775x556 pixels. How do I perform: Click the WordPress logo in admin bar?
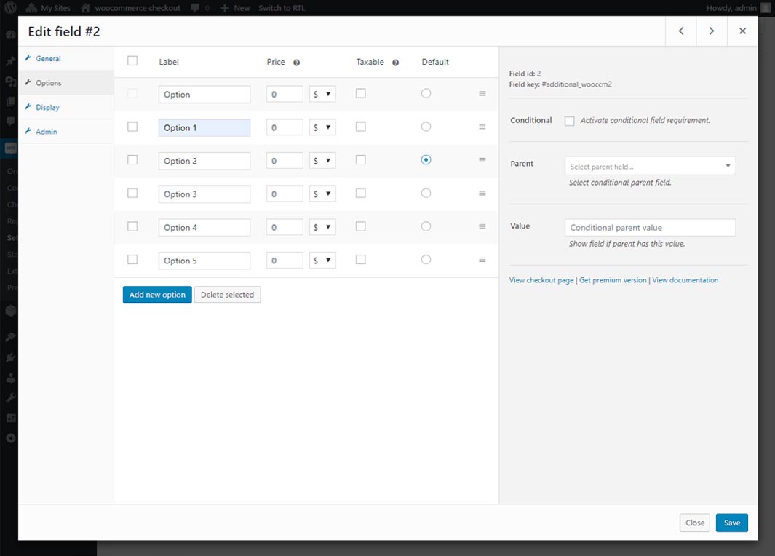tap(10, 8)
